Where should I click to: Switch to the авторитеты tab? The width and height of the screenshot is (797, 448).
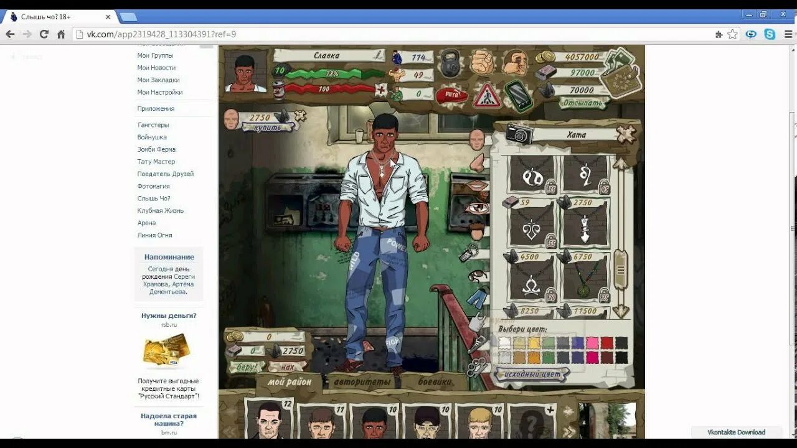361,381
